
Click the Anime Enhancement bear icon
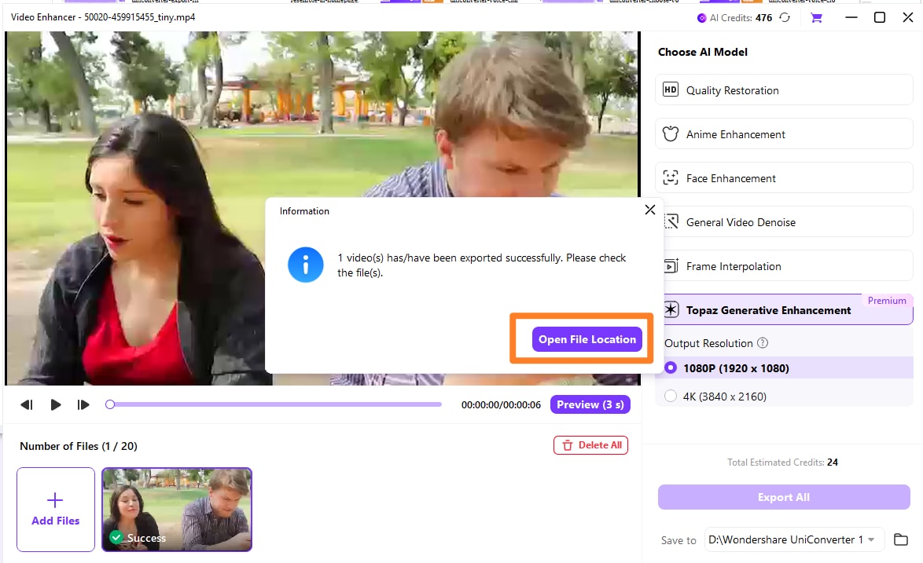click(671, 134)
